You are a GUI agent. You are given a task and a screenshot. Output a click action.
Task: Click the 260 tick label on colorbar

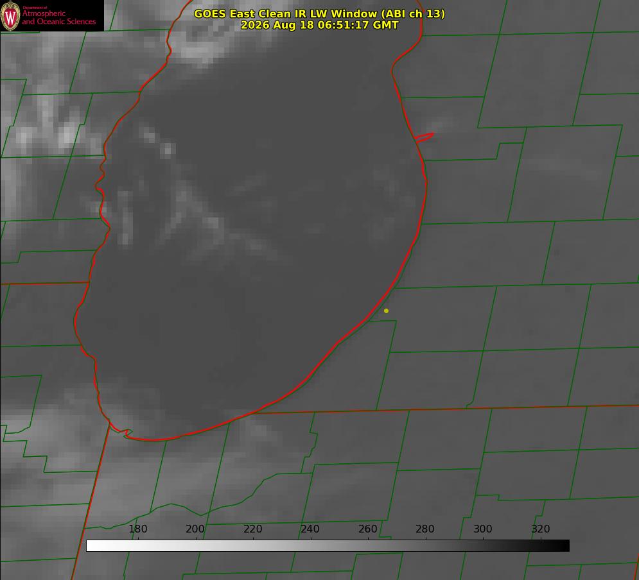click(367, 529)
